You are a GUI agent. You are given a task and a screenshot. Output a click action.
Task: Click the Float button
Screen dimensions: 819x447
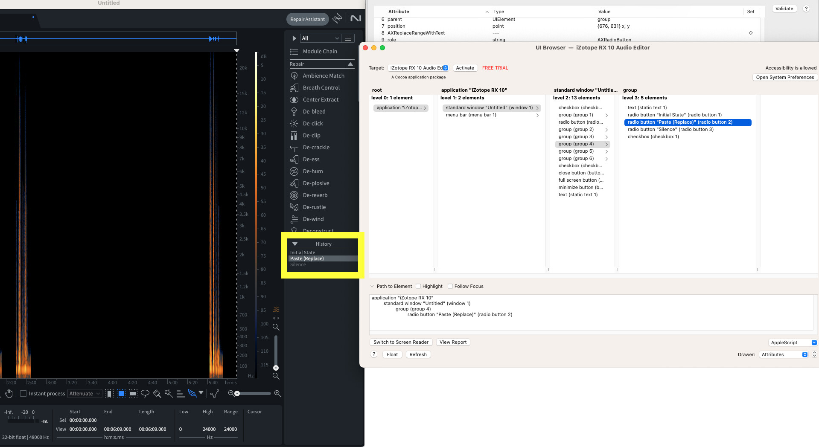[x=392, y=354]
